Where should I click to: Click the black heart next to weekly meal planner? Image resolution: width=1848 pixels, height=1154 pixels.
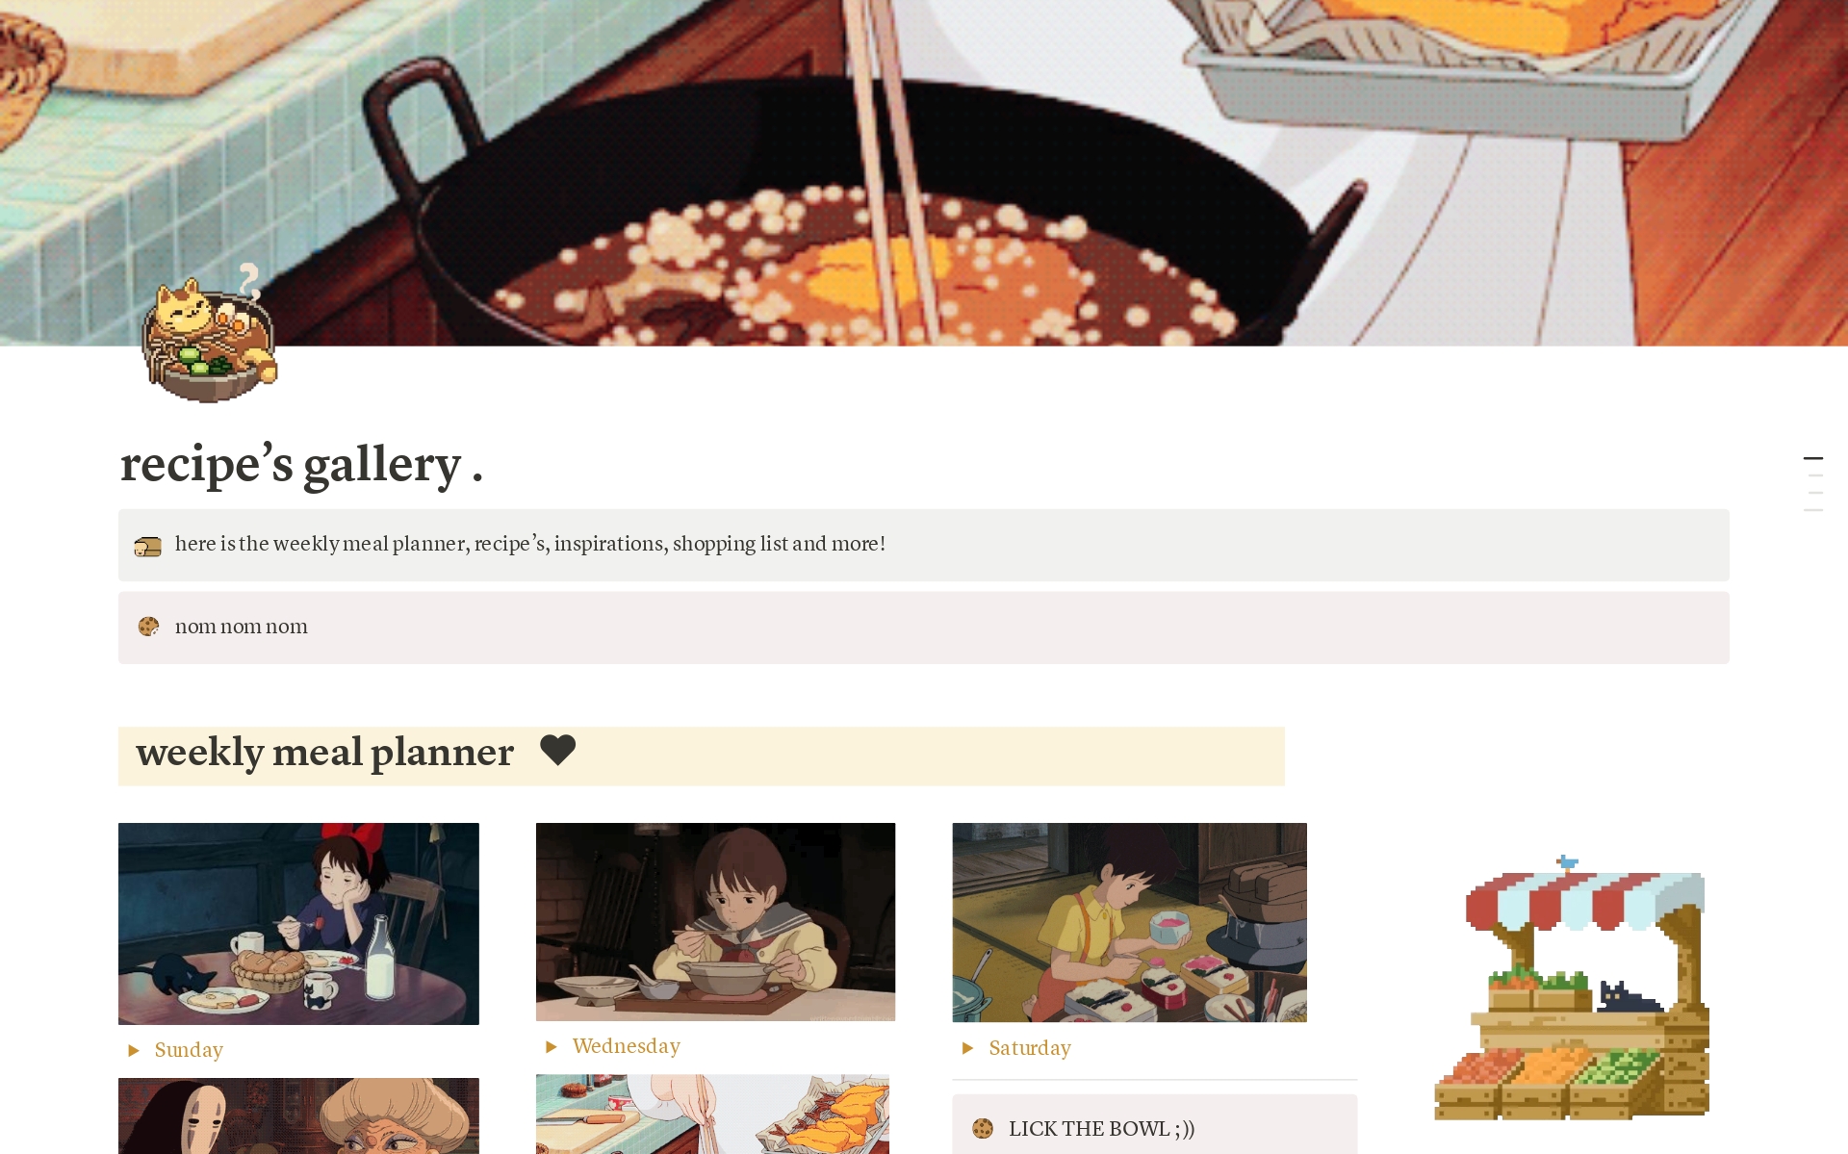tap(557, 750)
